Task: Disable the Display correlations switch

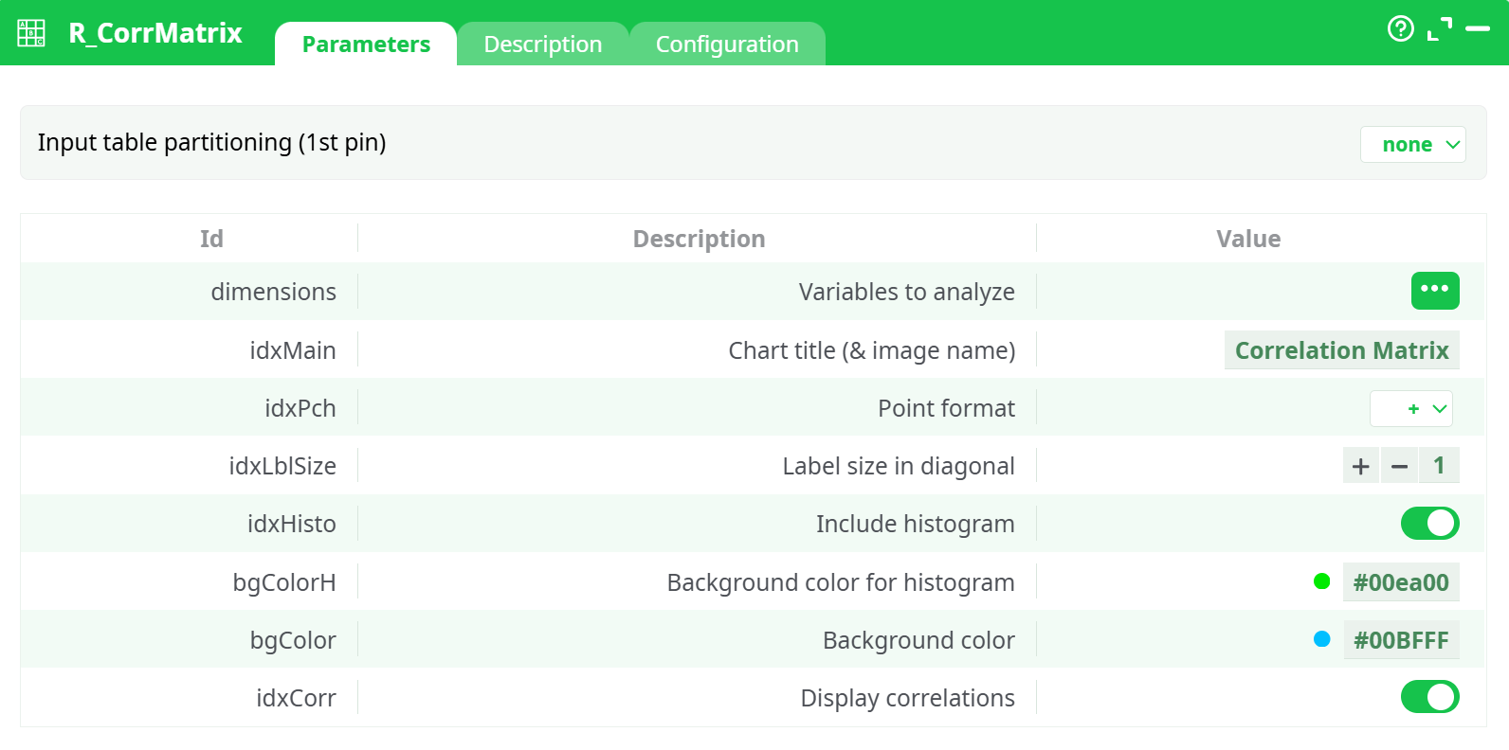Action: (1429, 698)
